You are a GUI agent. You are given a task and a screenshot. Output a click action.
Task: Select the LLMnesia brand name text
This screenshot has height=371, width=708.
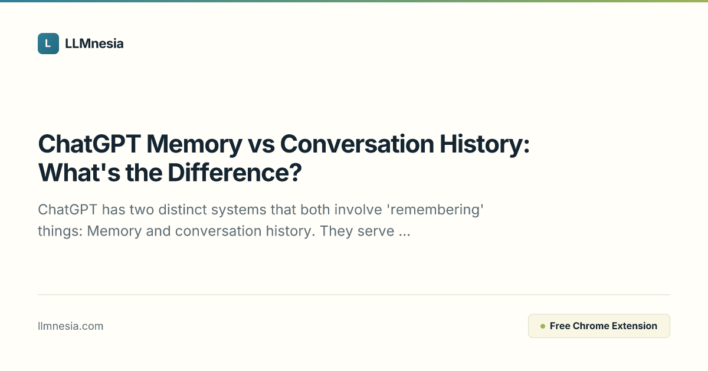pos(94,44)
